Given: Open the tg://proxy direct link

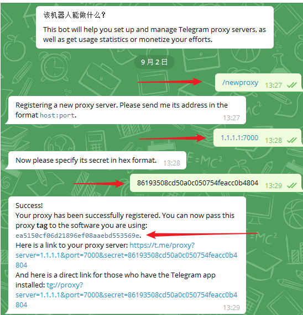Looking at the screenshot, I should (127, 295).
